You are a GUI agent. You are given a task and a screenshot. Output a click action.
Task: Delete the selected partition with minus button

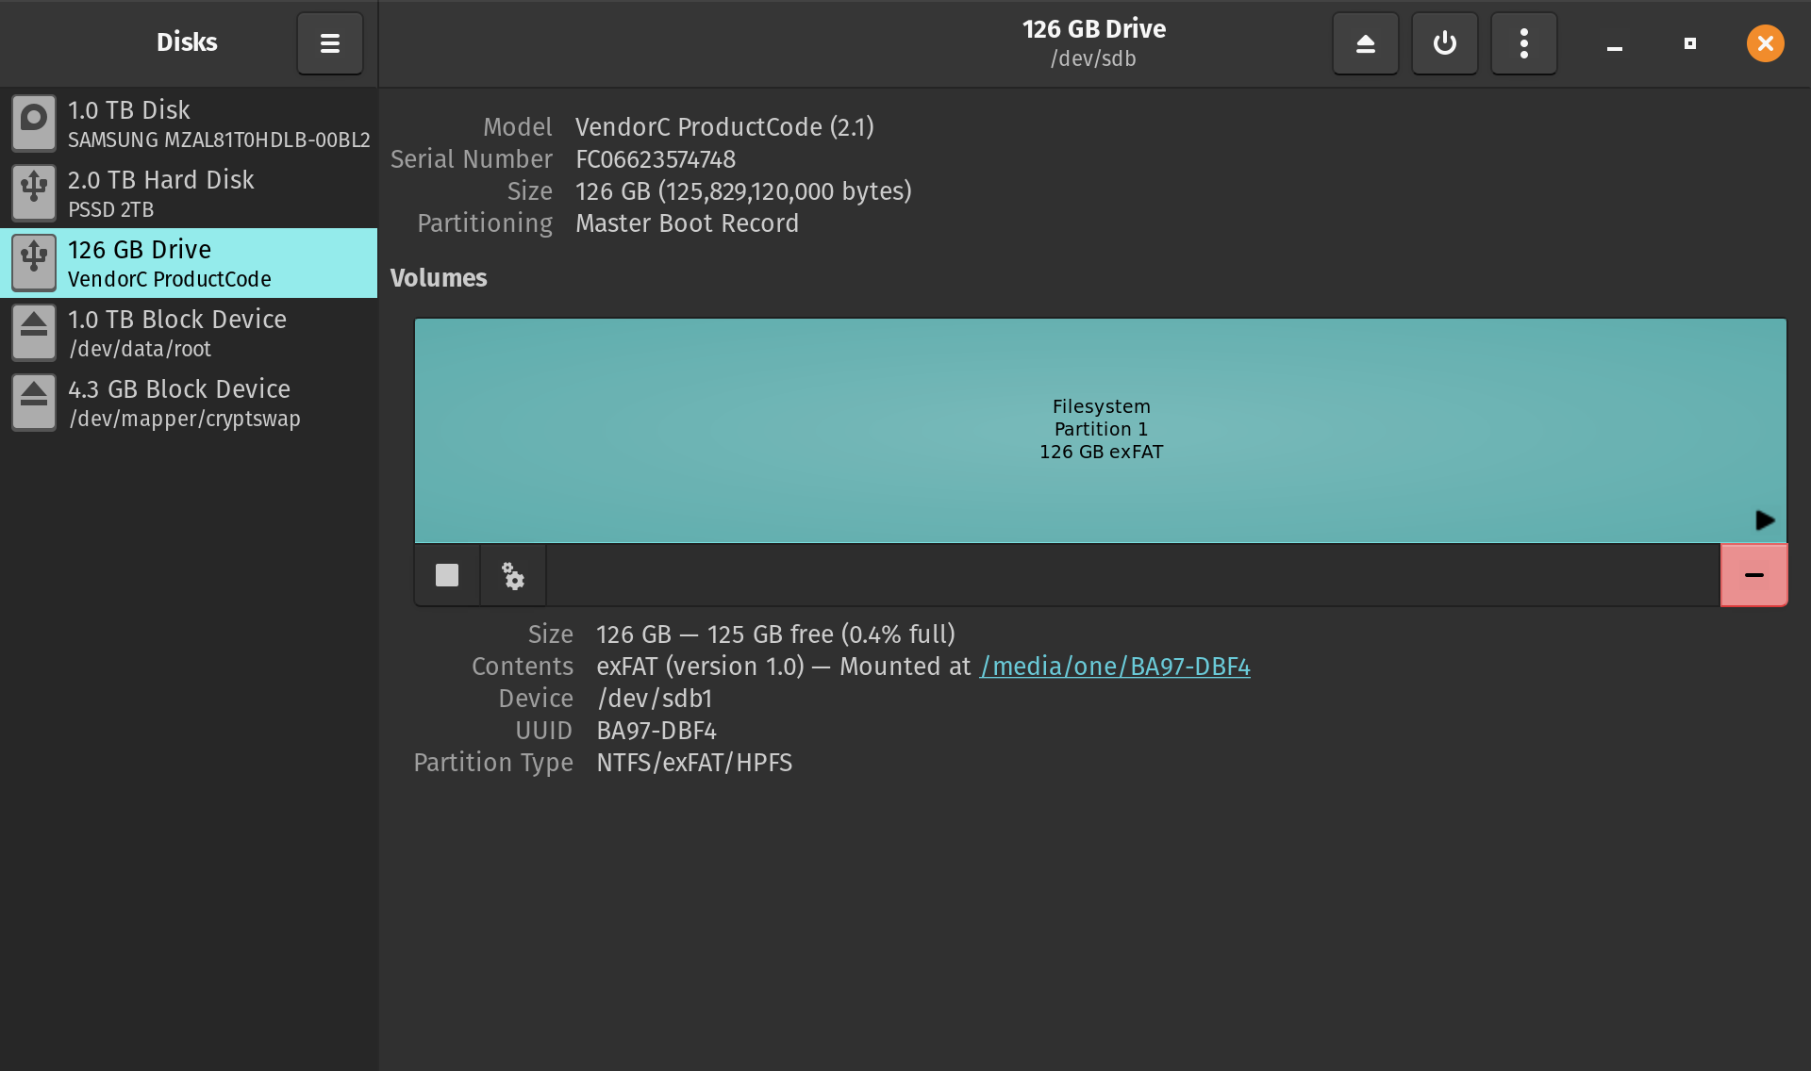[1753, 575]
